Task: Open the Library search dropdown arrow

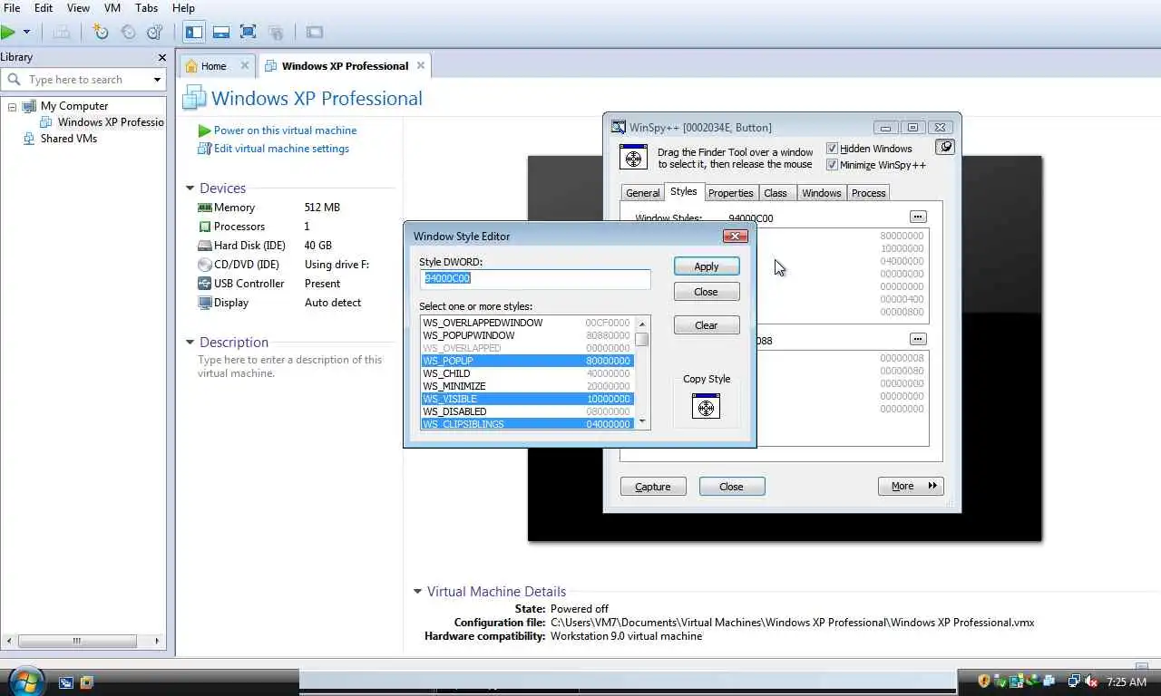Action: (157, 80)
